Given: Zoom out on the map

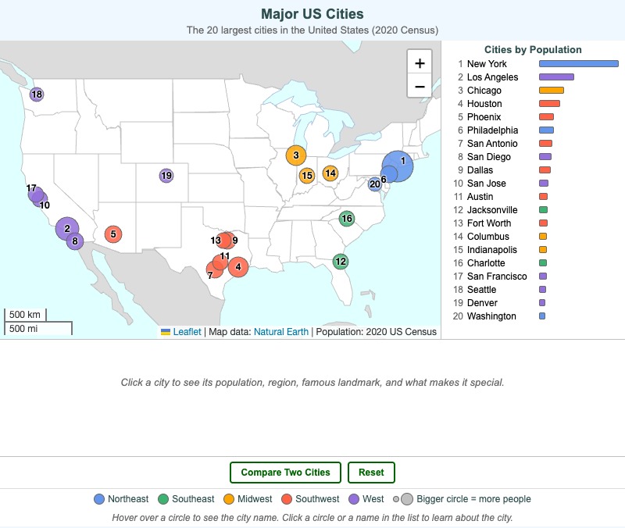Looking at the screenshot, I should (x=420, y=86).
